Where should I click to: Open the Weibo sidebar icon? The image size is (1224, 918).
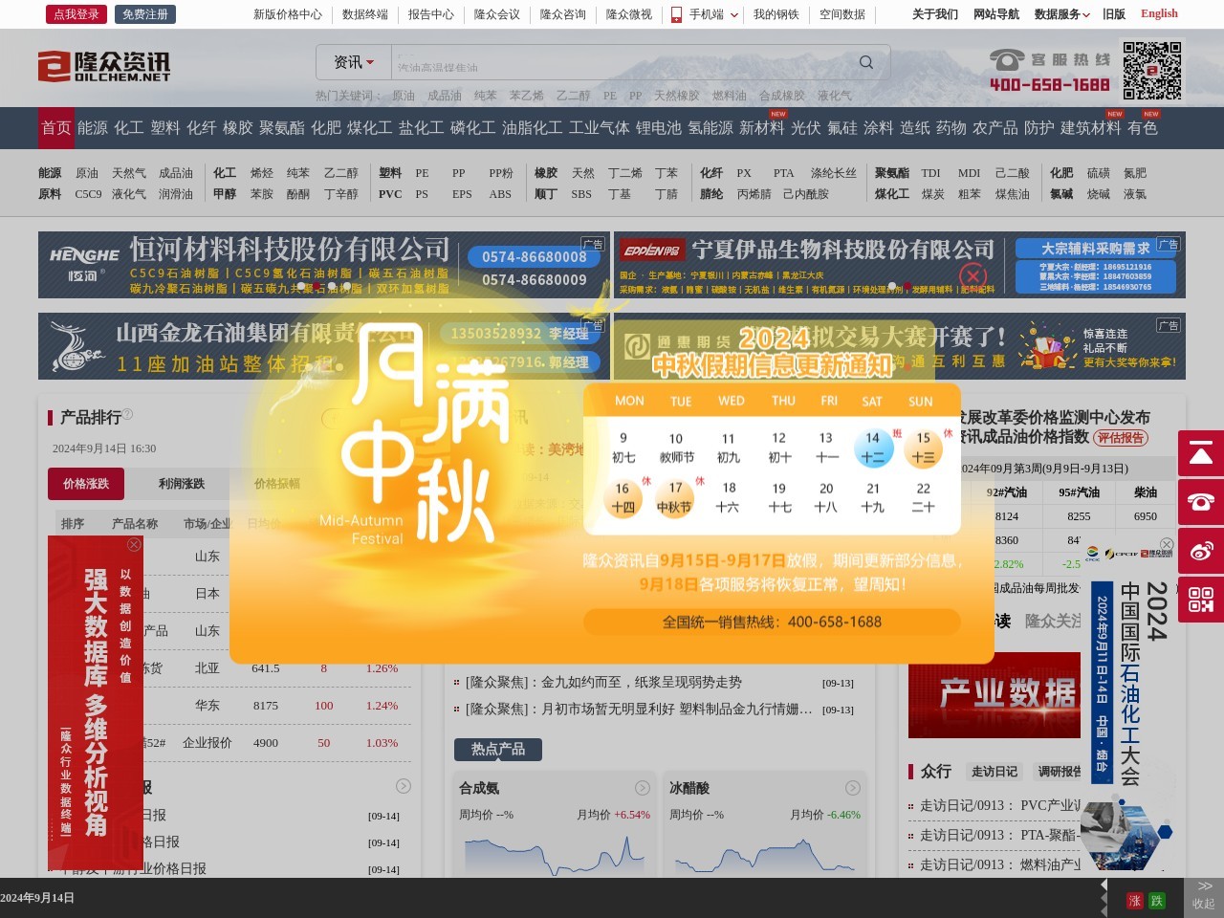[1200, 551]
